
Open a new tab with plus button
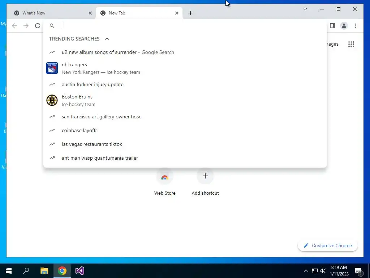click(x=190, y=13)
